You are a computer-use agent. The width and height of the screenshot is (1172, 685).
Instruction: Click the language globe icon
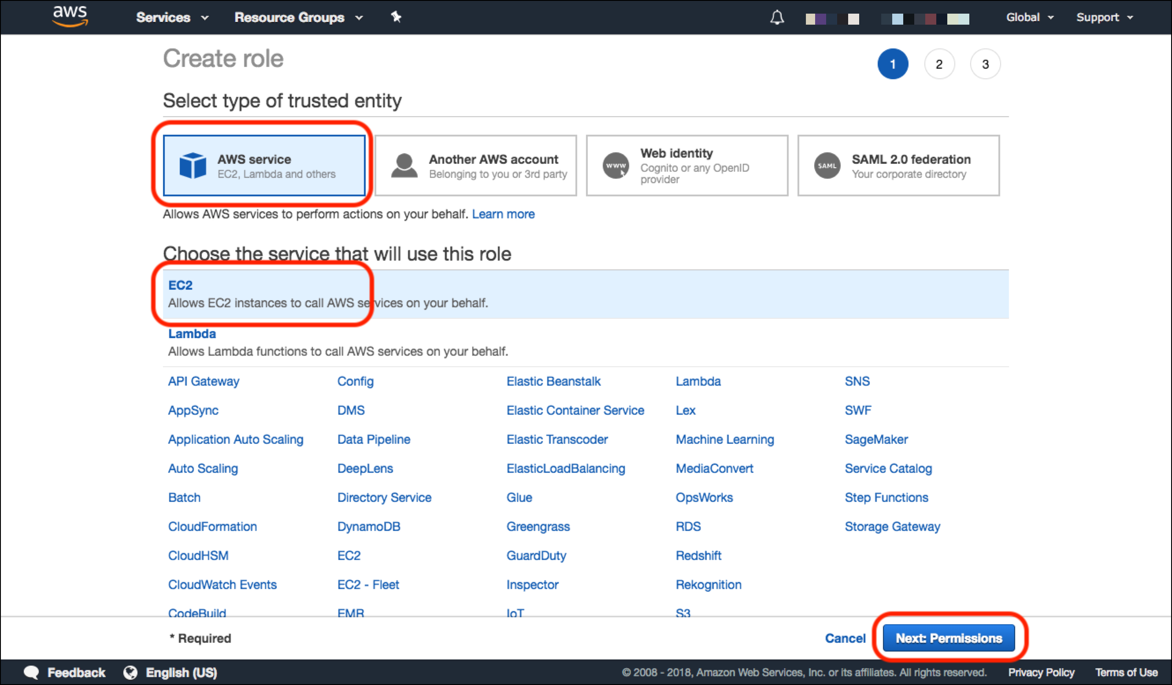point(130,672)
